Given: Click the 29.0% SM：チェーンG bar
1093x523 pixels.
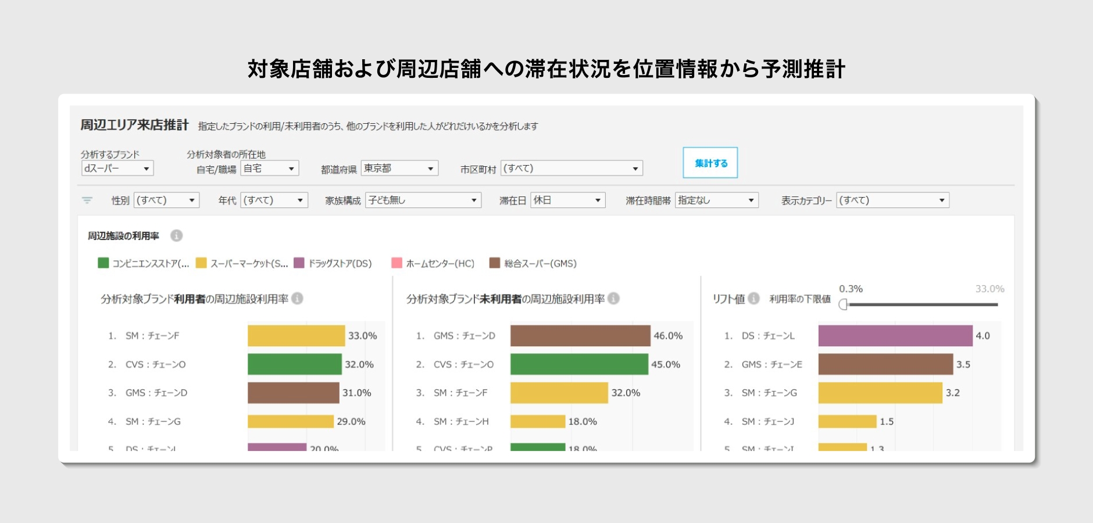Looking at the screenshot, I should tap(291, 421).
